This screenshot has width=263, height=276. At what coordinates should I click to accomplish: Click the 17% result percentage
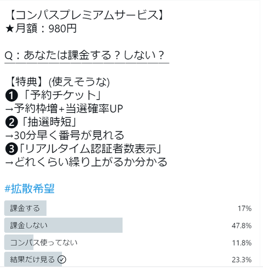click(244, 209)
